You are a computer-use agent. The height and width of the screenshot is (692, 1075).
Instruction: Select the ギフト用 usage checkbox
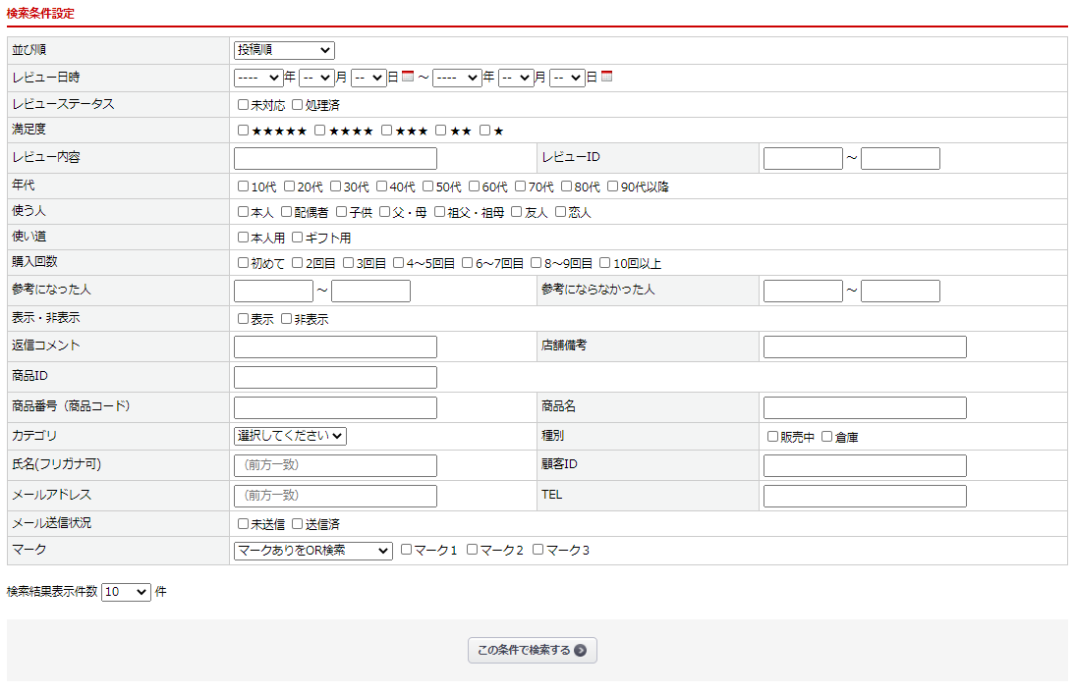tap(298, 238)
